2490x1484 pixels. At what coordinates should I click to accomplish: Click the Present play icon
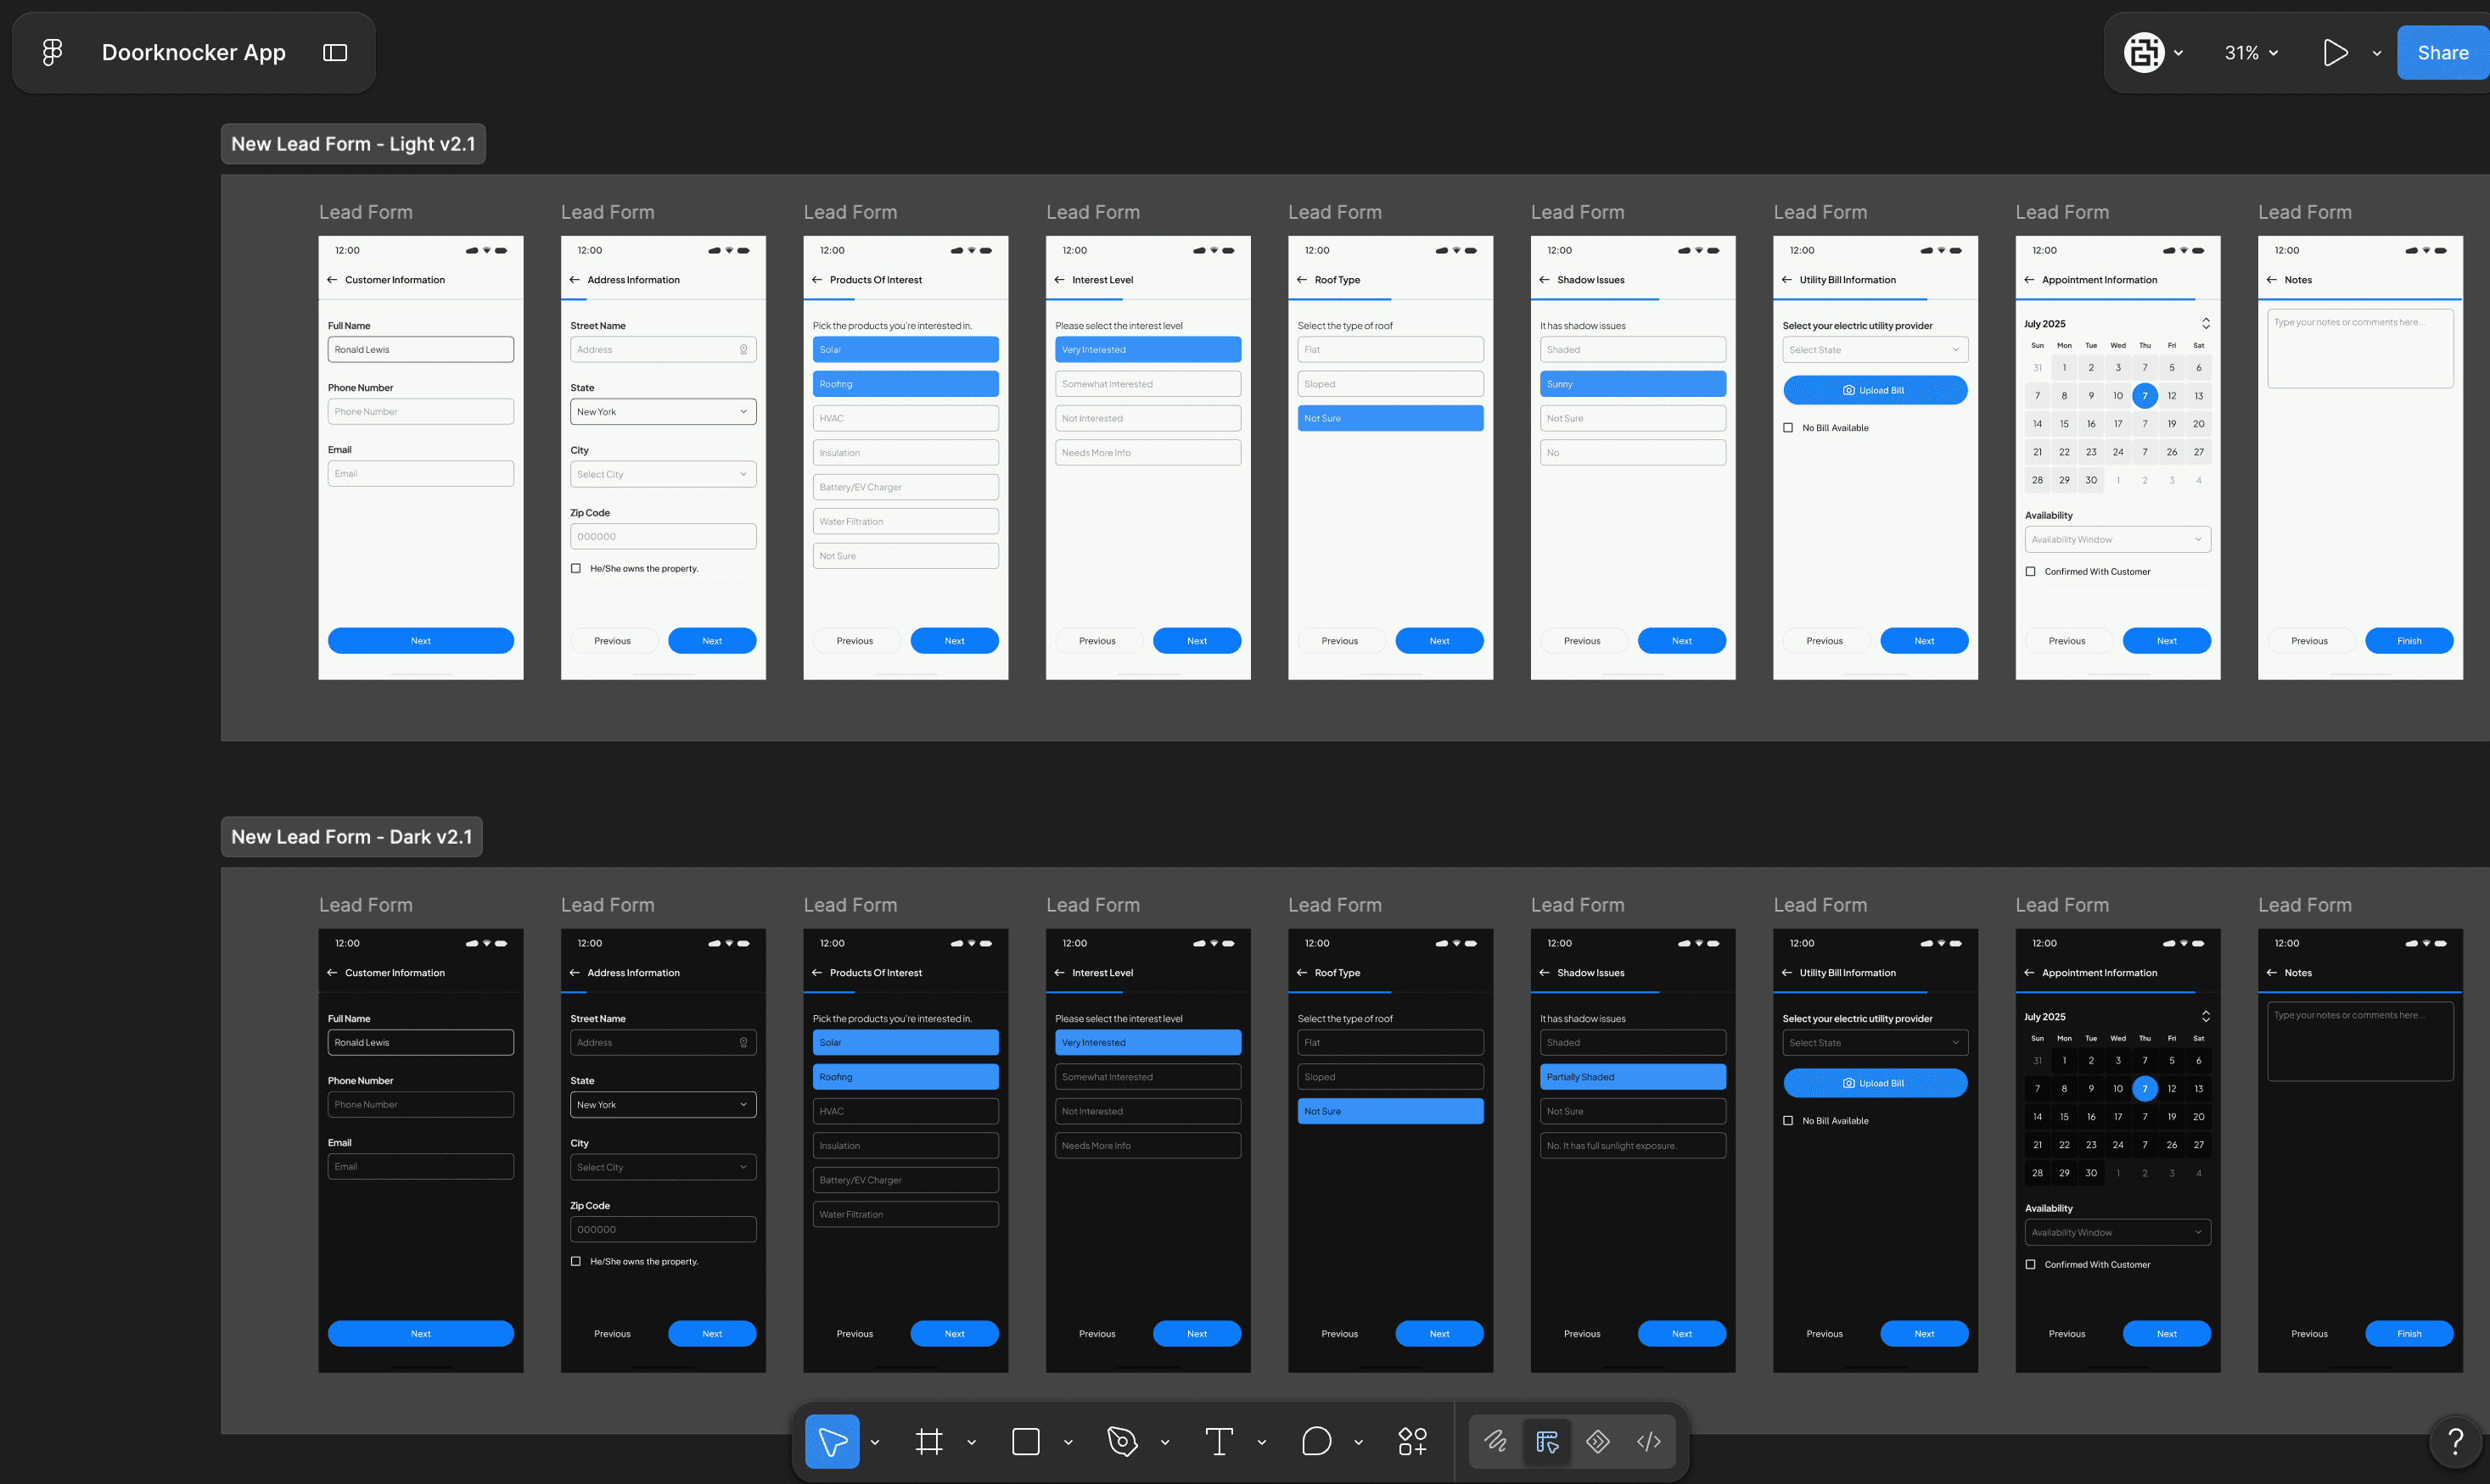click(x=2335, y=52)
